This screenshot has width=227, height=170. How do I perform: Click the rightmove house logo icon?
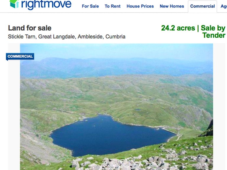coord(14,4)
